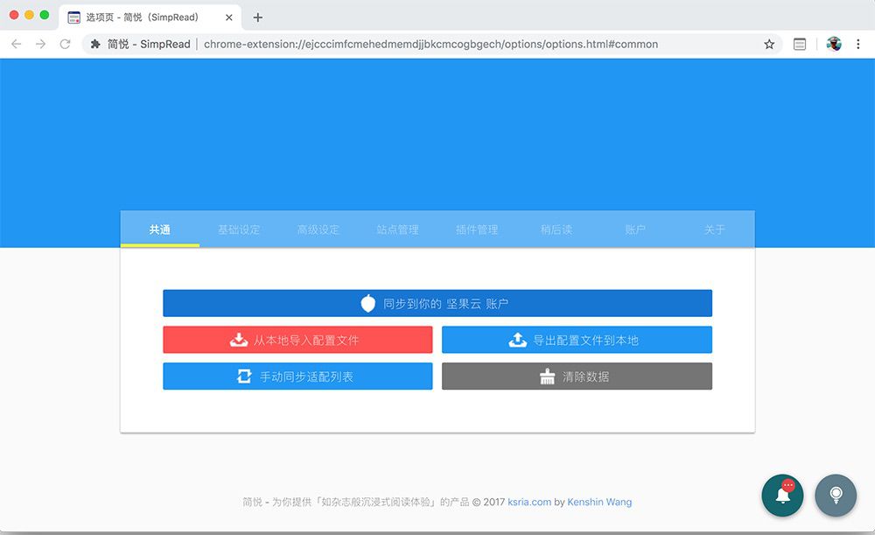The height and width of the screenshot is (535, 875).
Task: Click the lightbulb floating button
Action: (x=836, y=496)
